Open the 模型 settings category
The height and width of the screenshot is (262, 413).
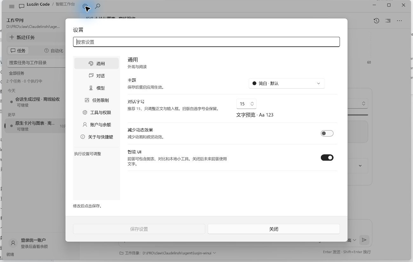point(97,88)
